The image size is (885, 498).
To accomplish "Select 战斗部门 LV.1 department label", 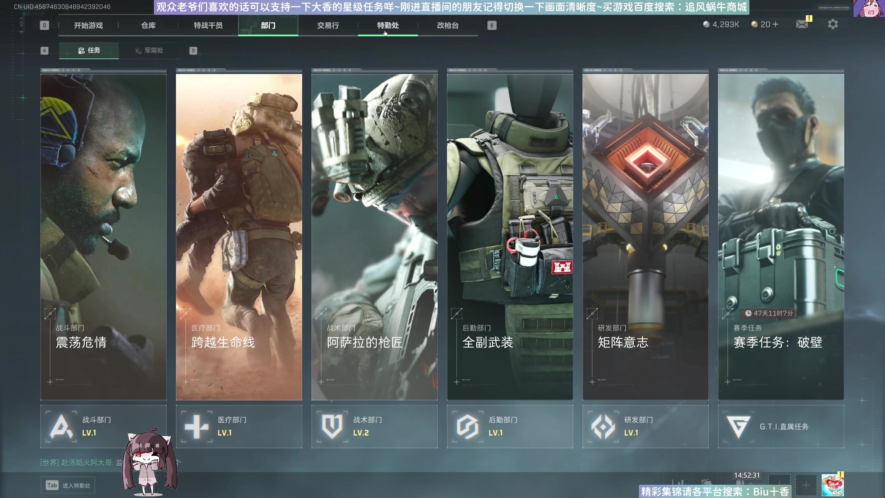I will click(96, 426).
